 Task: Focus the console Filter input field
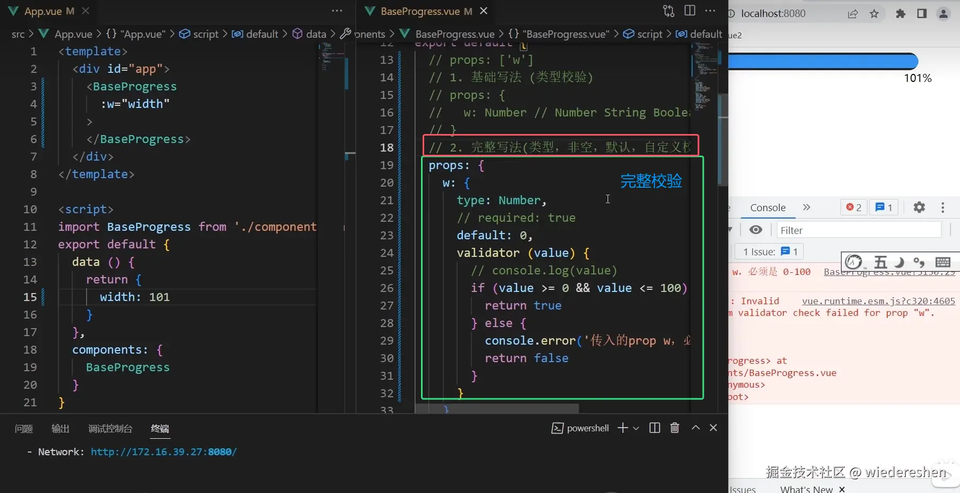tap(858, 230)
